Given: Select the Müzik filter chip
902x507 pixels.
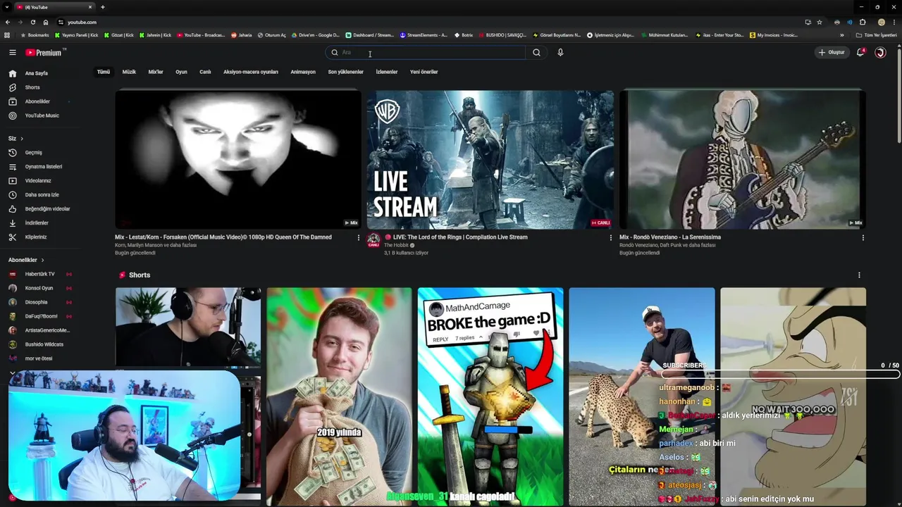Looking at the screenshot, I should (x=129, y=72).
